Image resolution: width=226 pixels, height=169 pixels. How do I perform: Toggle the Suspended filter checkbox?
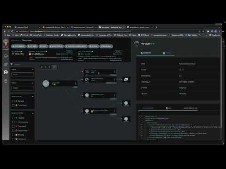pyautogui.click(x=13, y=131)
